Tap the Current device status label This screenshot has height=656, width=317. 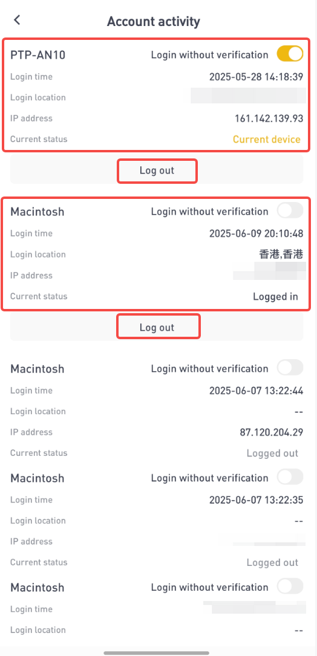tap(267, 139)
